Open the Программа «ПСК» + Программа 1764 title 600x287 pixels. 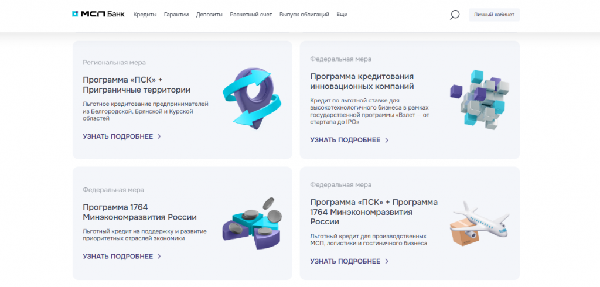374,212
